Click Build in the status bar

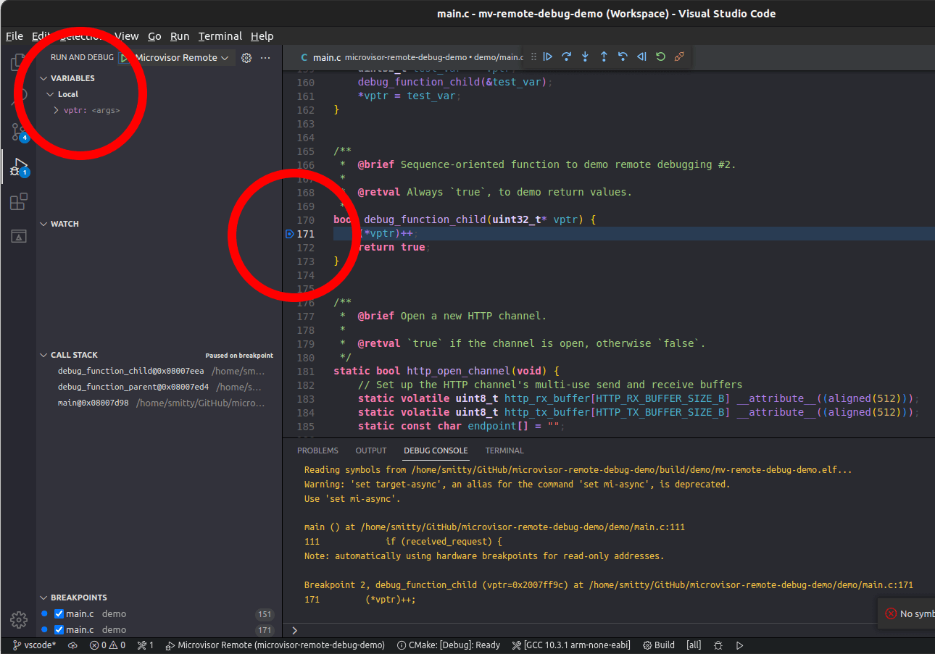(658, 645)
